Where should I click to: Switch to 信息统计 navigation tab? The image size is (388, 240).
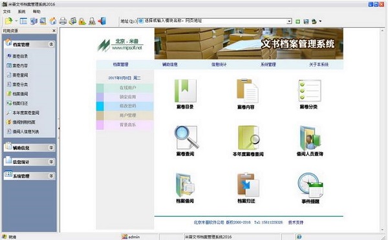219,65
